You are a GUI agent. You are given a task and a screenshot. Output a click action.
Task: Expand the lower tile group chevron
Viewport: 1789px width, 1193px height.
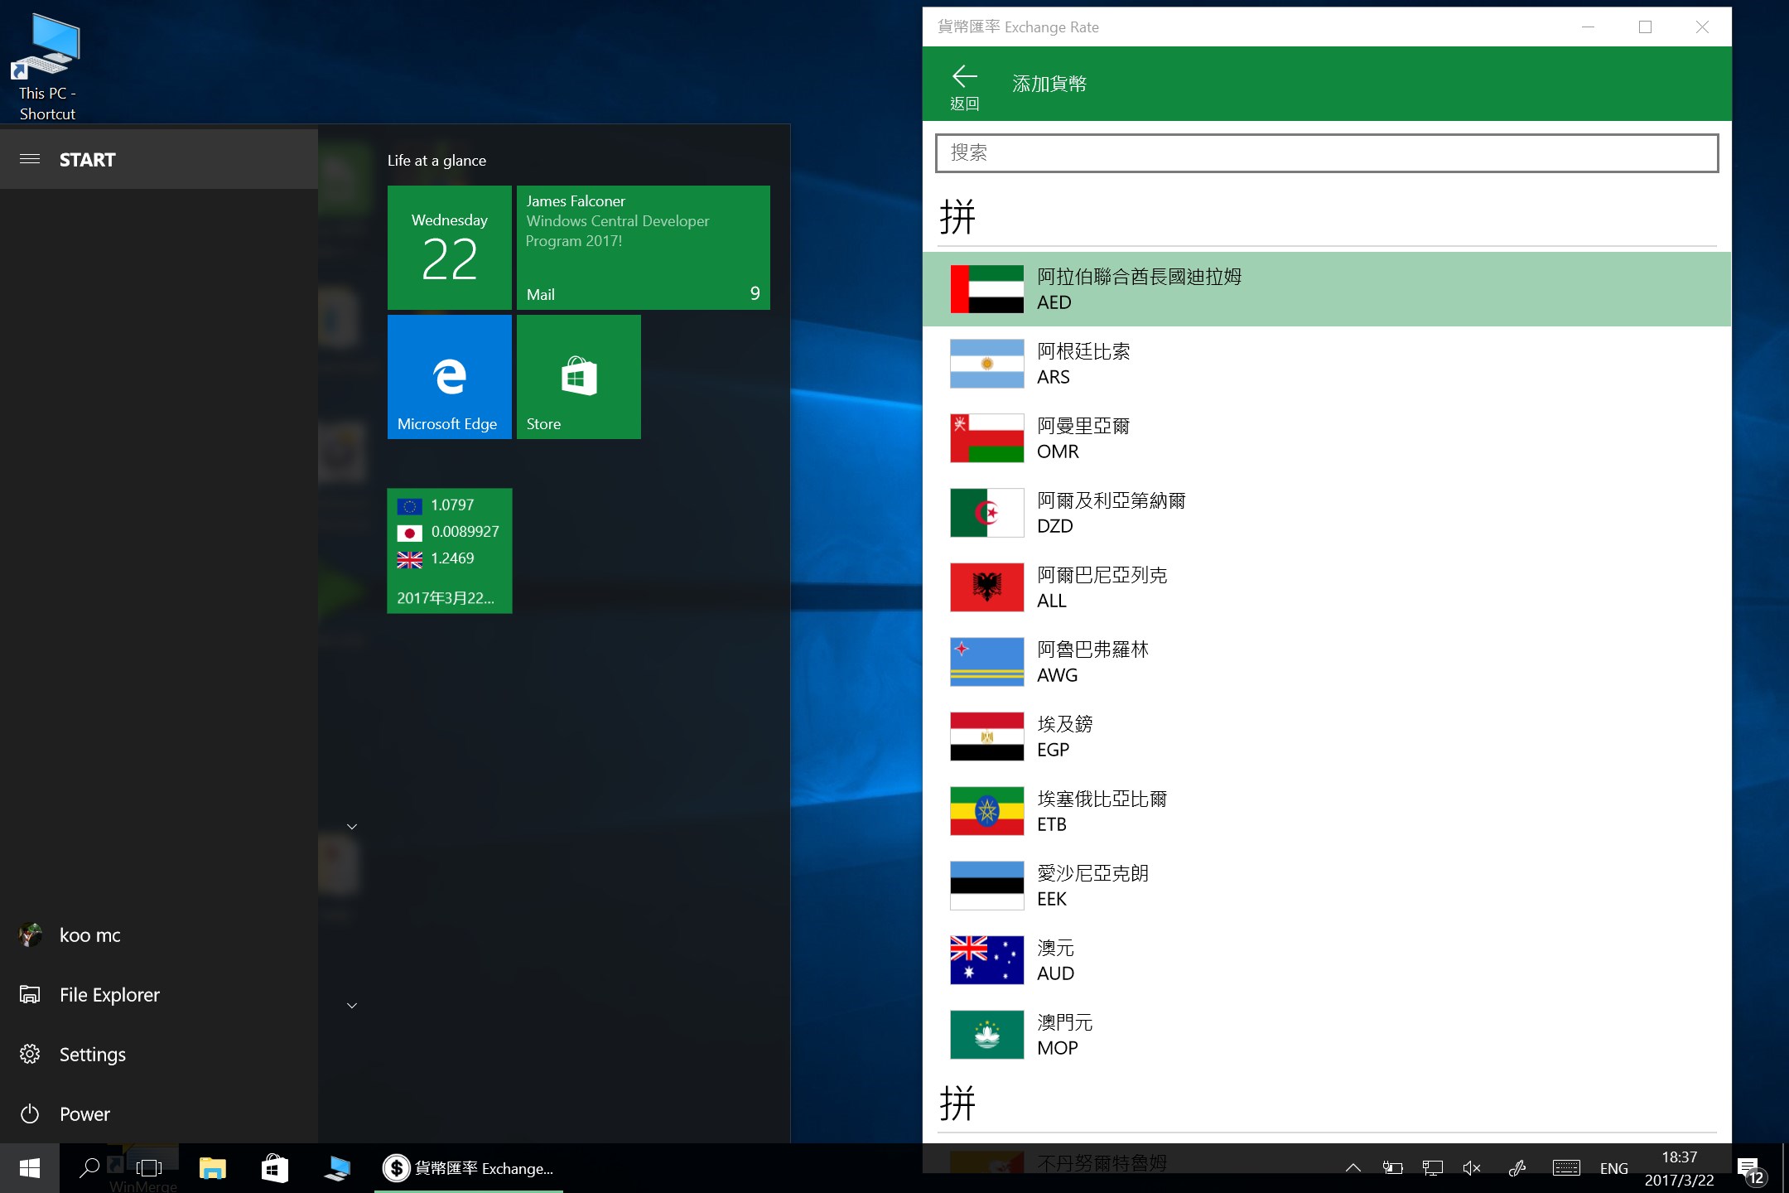(352, 1005)
